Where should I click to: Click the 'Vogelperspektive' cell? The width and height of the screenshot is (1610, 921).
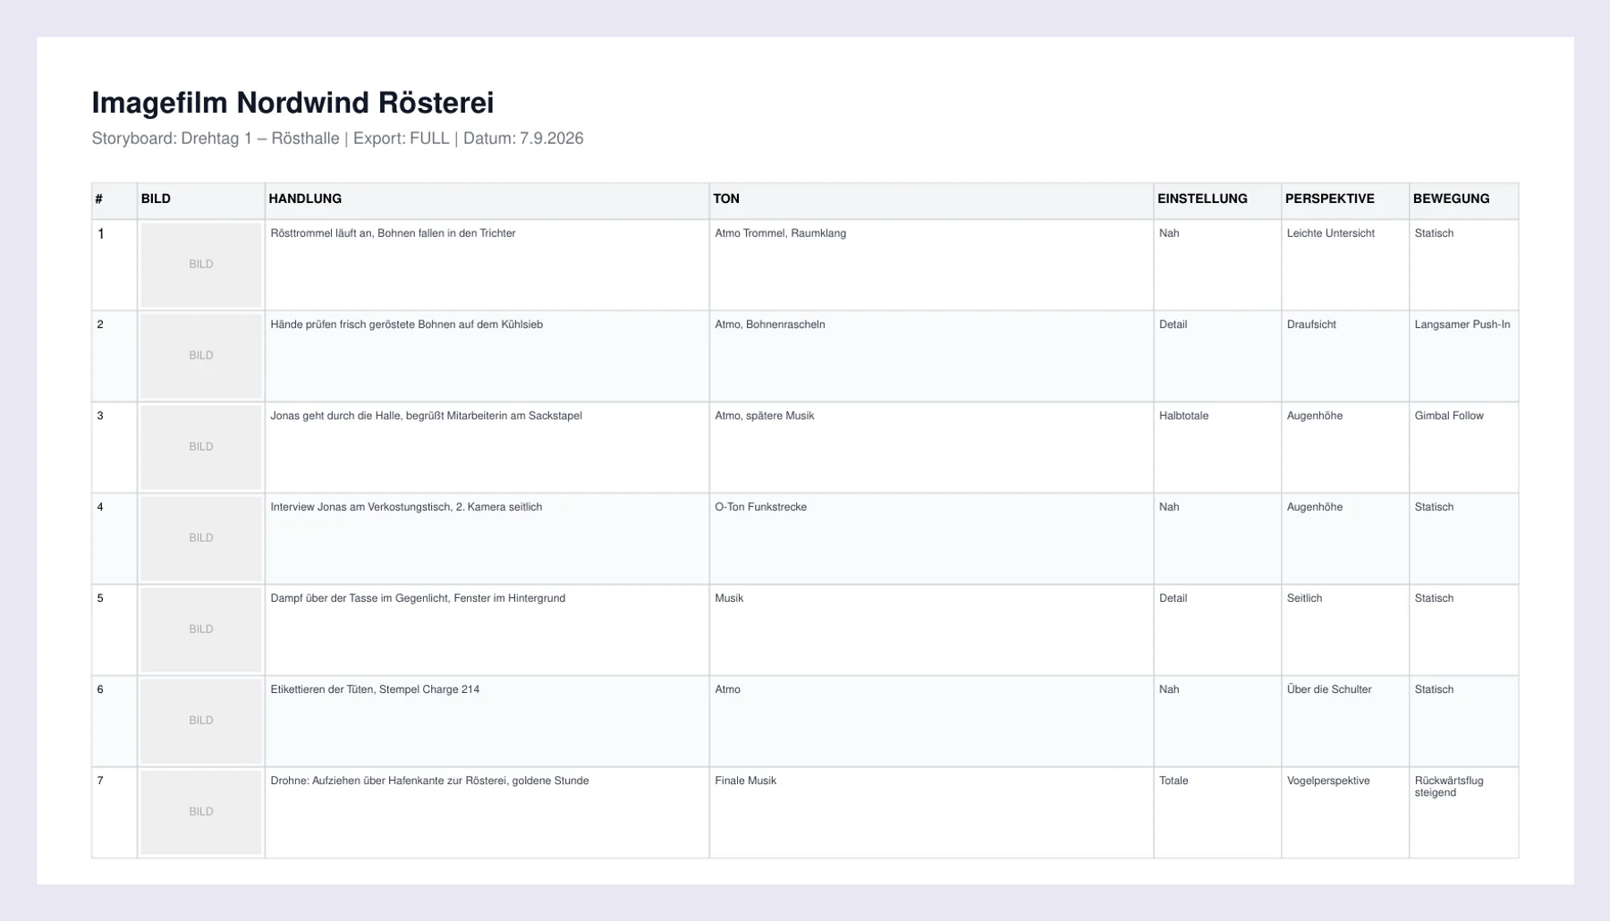1344,812
